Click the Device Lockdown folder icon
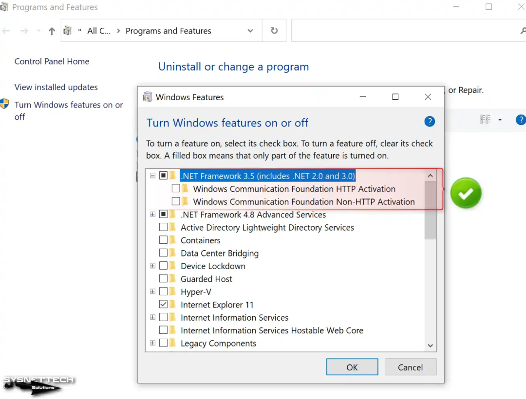This screenshot has height=399, width=526. [173, 266]
